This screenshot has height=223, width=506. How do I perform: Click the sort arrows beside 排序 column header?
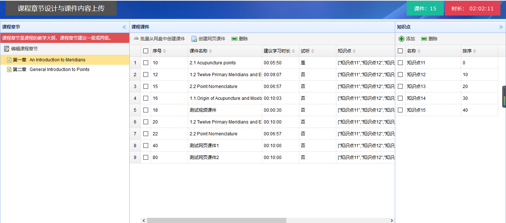(x=475, y=51)
